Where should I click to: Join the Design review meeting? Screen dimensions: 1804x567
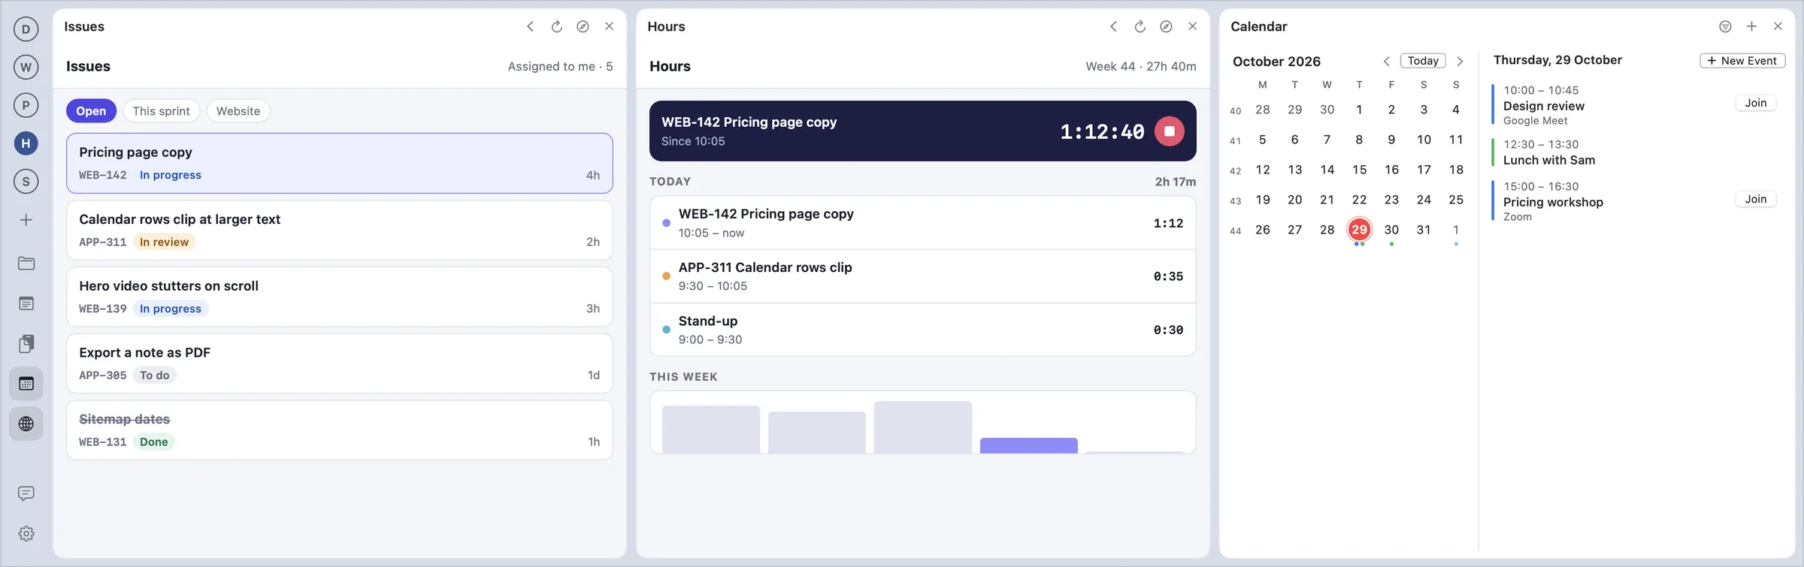(x=1756, y=103)
